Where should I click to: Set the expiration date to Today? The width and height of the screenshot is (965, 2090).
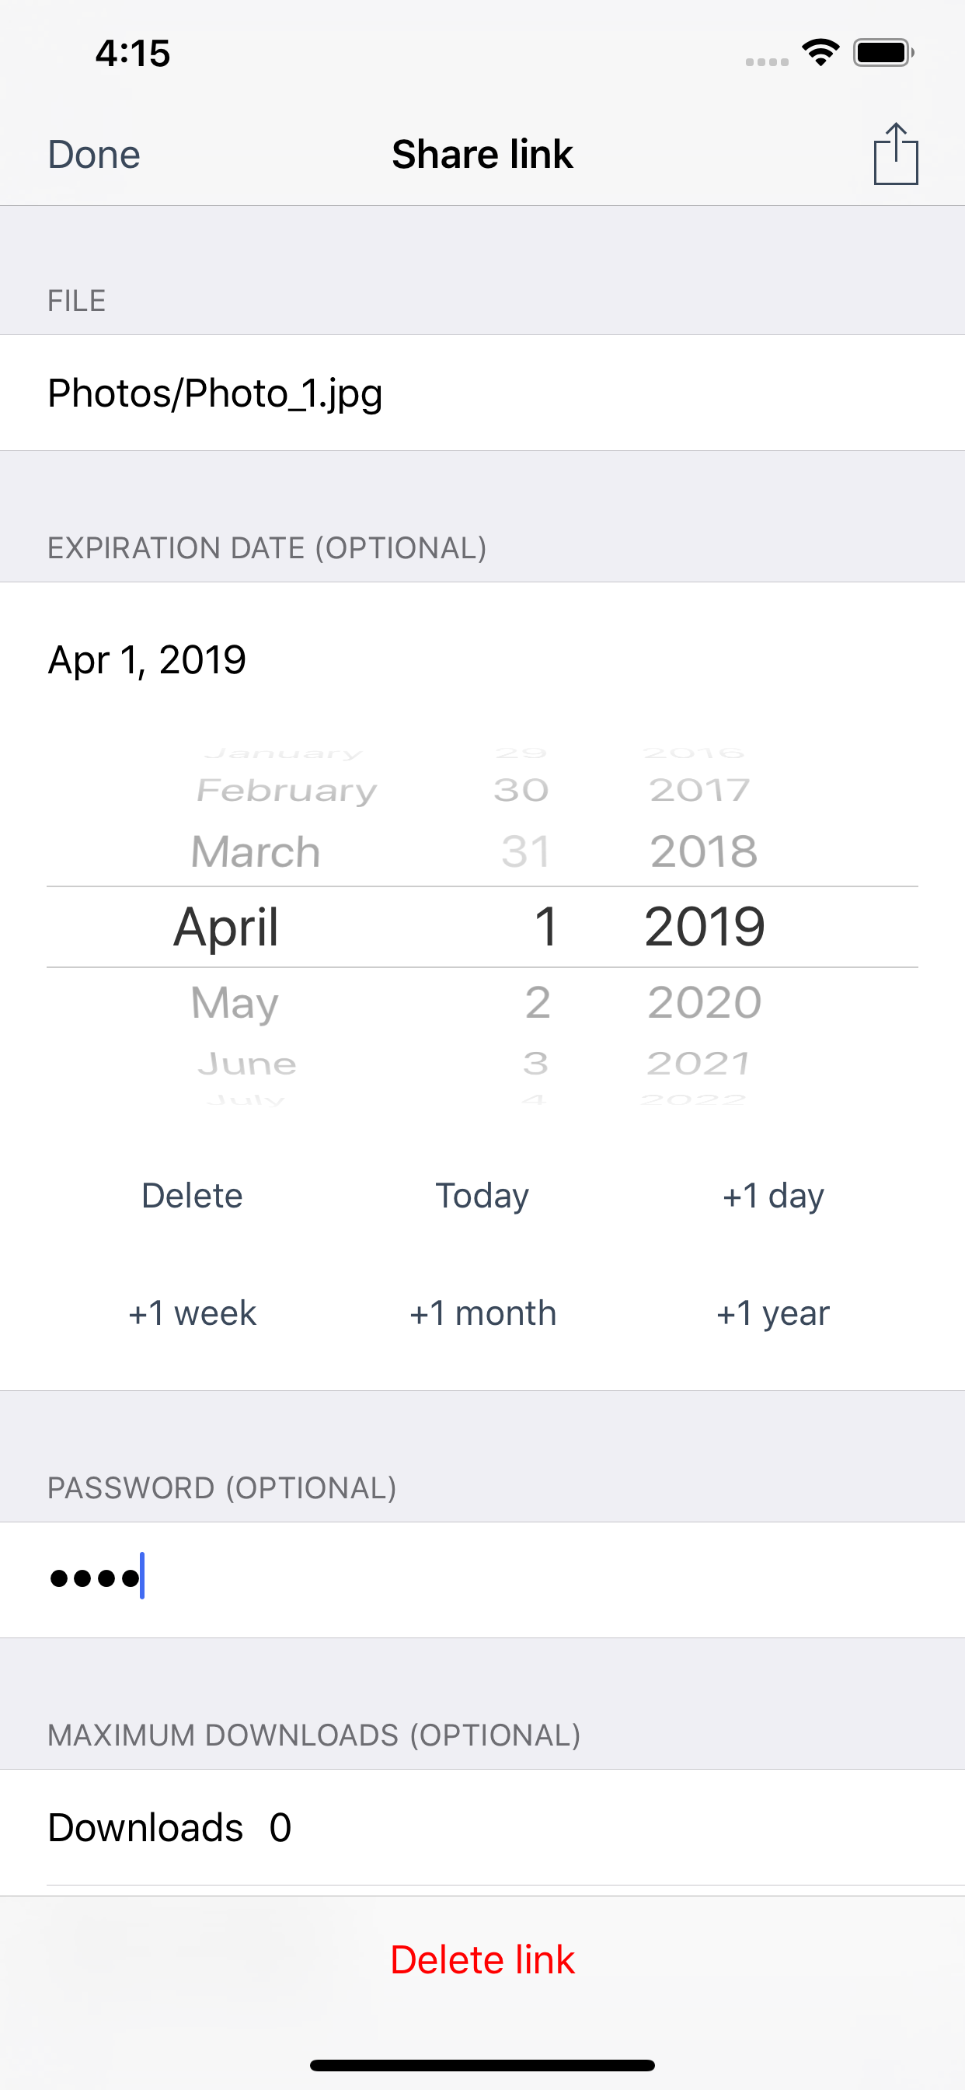(482, 1195)
